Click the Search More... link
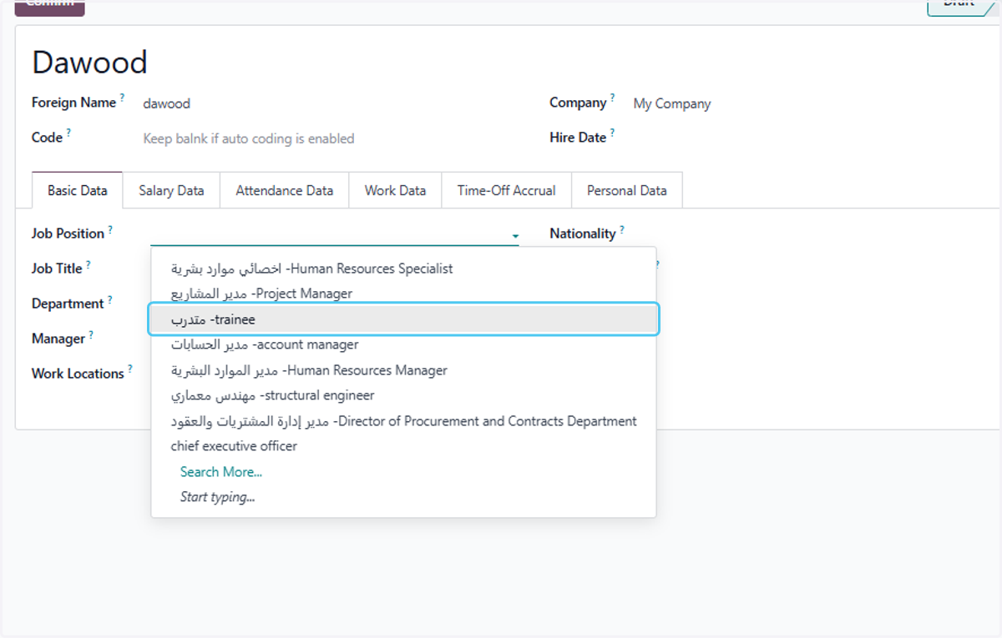The width and height of the screenshot is (1002, 638). tap(221, 472)
